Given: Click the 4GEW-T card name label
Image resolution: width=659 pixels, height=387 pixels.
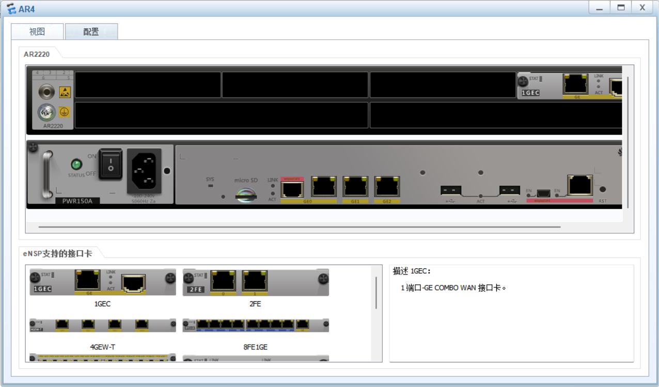Looking at the screenshot, I should pyautogui.click(x=102, y=347).
